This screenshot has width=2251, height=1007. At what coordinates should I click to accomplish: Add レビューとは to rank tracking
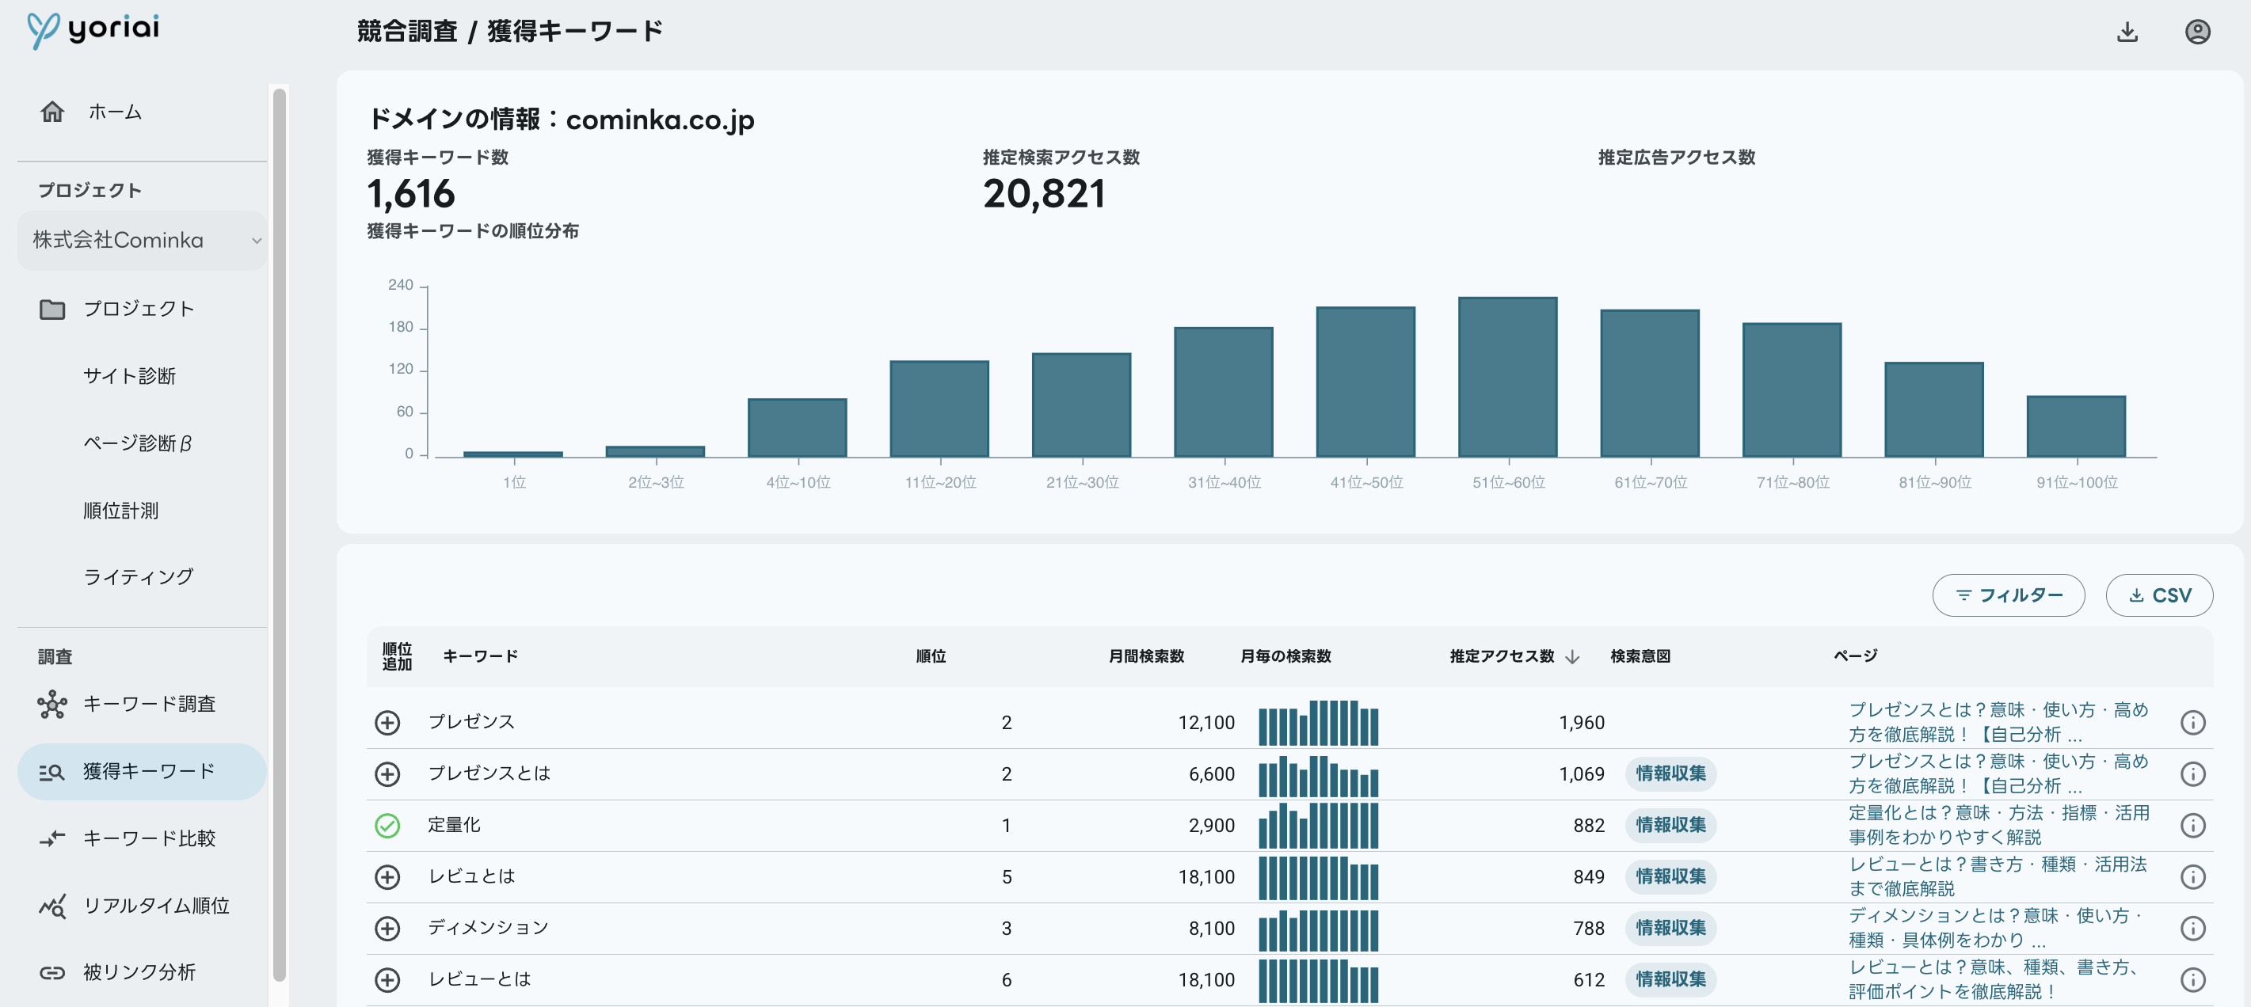[x=387, y=980]
